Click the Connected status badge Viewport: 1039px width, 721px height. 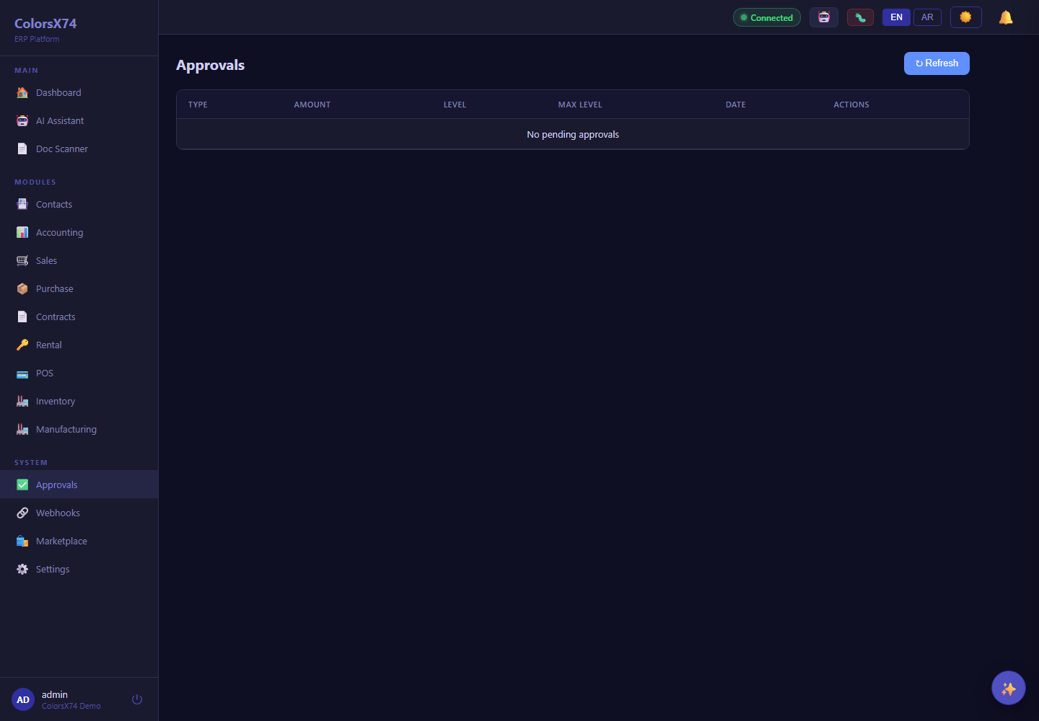pos(767,17)
